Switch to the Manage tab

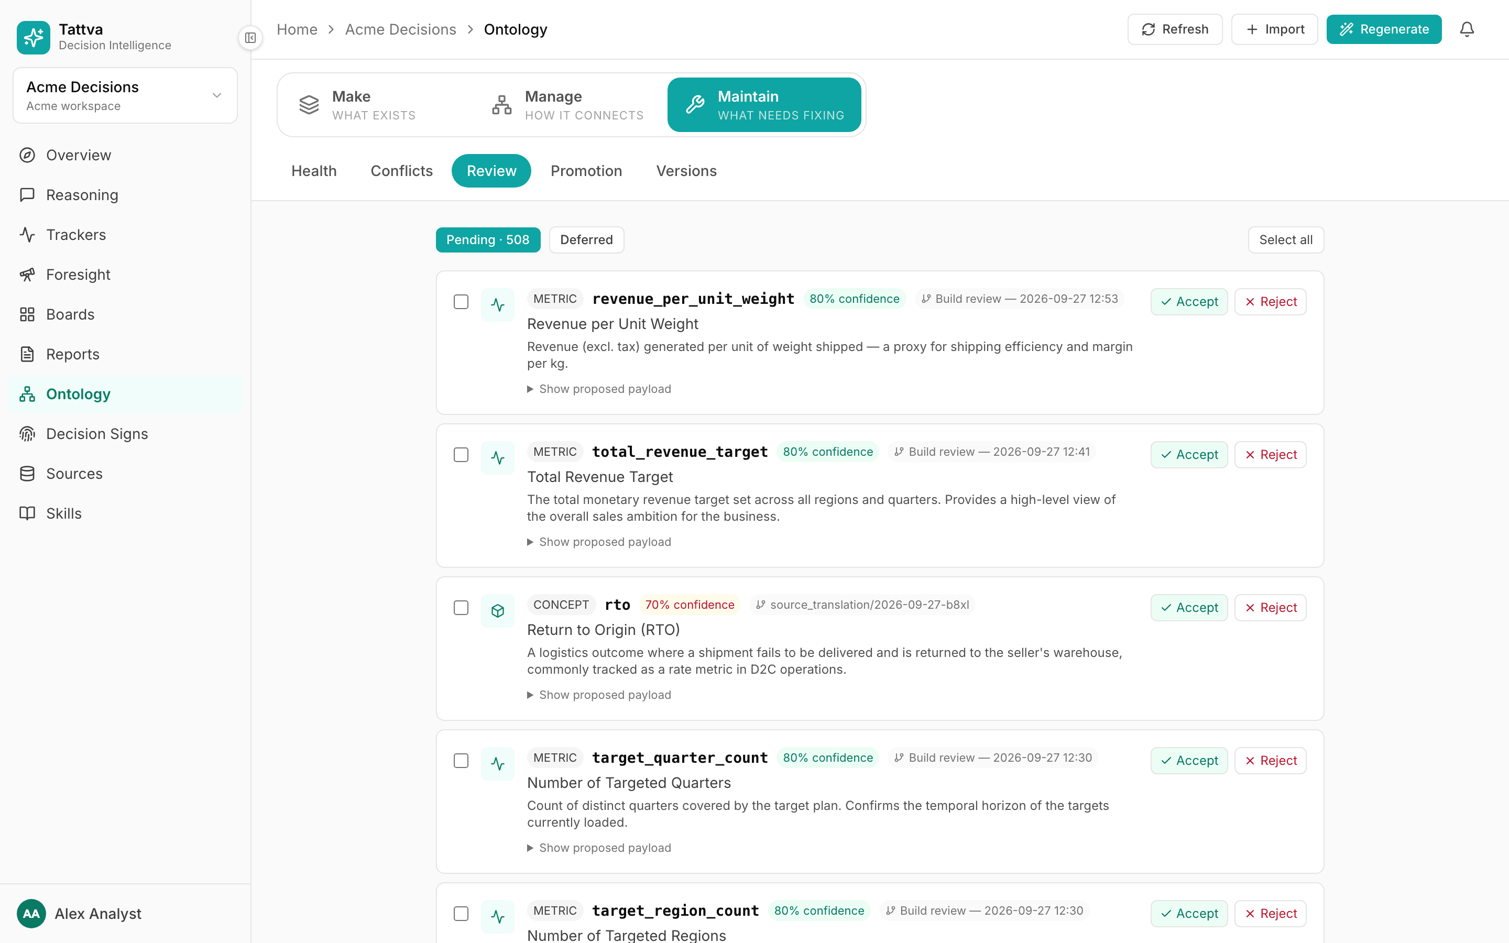(x=570, y=105)
